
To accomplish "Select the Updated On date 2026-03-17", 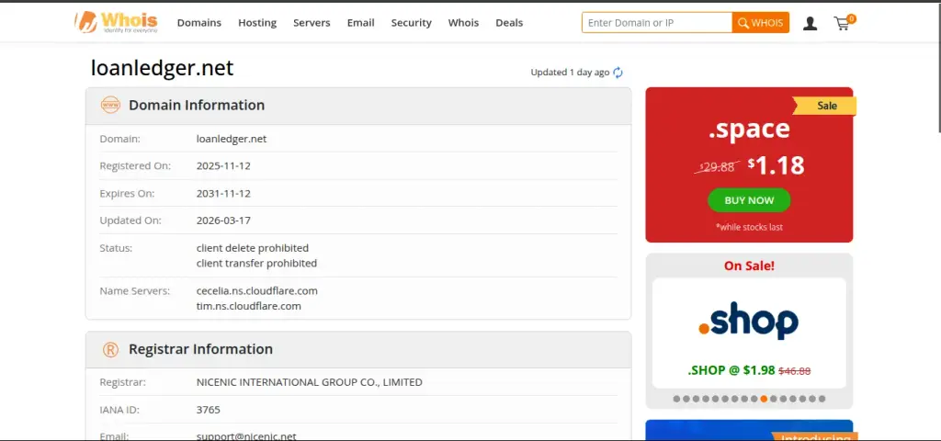I will pos(223,220).
